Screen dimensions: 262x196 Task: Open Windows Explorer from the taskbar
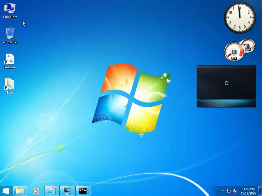pyautogui.click(x=20, y=191)
